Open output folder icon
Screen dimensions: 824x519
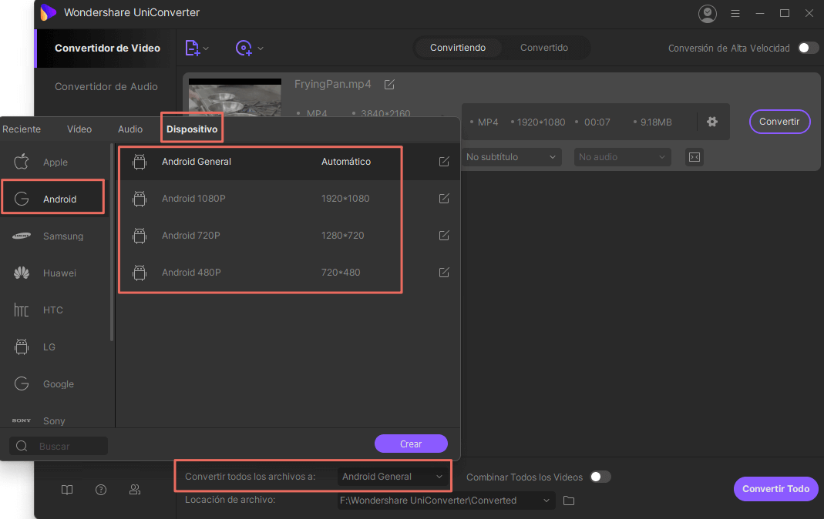coord(569,501)
